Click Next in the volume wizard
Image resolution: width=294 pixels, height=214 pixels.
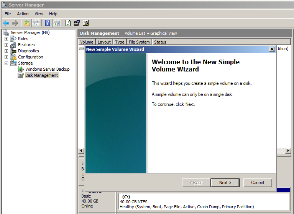click(x=225, y=183)
